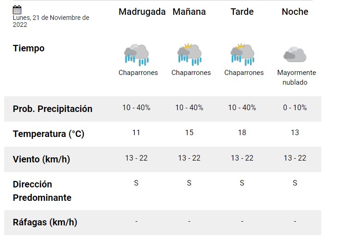Image resolution: width=350 pixels, height=236 pixels.
Task: Click the Ráfagas (km/h) row label
Action: click(x=45, y=222)
